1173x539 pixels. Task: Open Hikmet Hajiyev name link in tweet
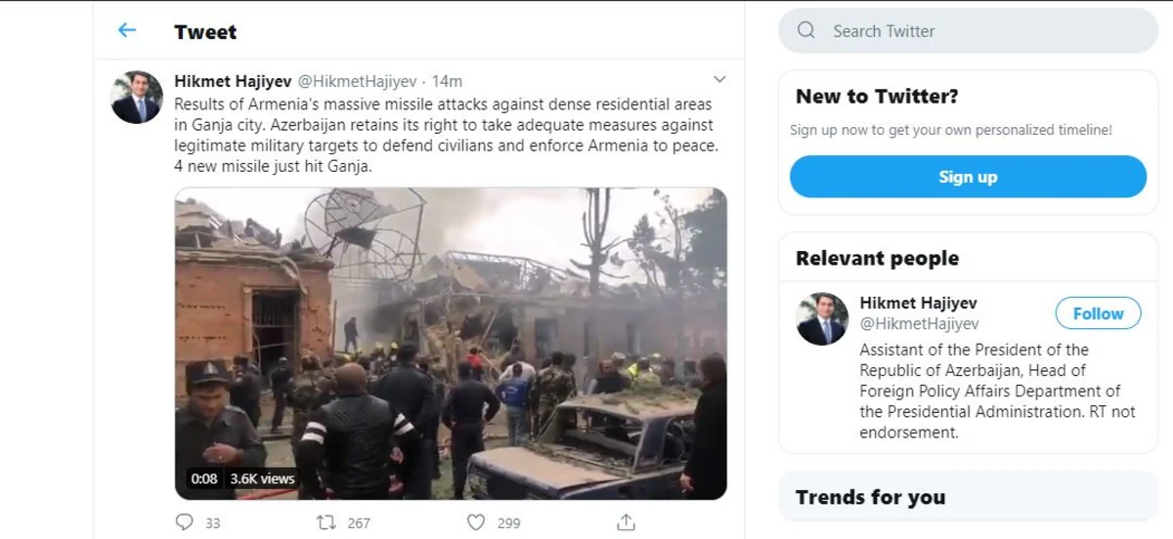pyautogui.click(x=232, y=80)
